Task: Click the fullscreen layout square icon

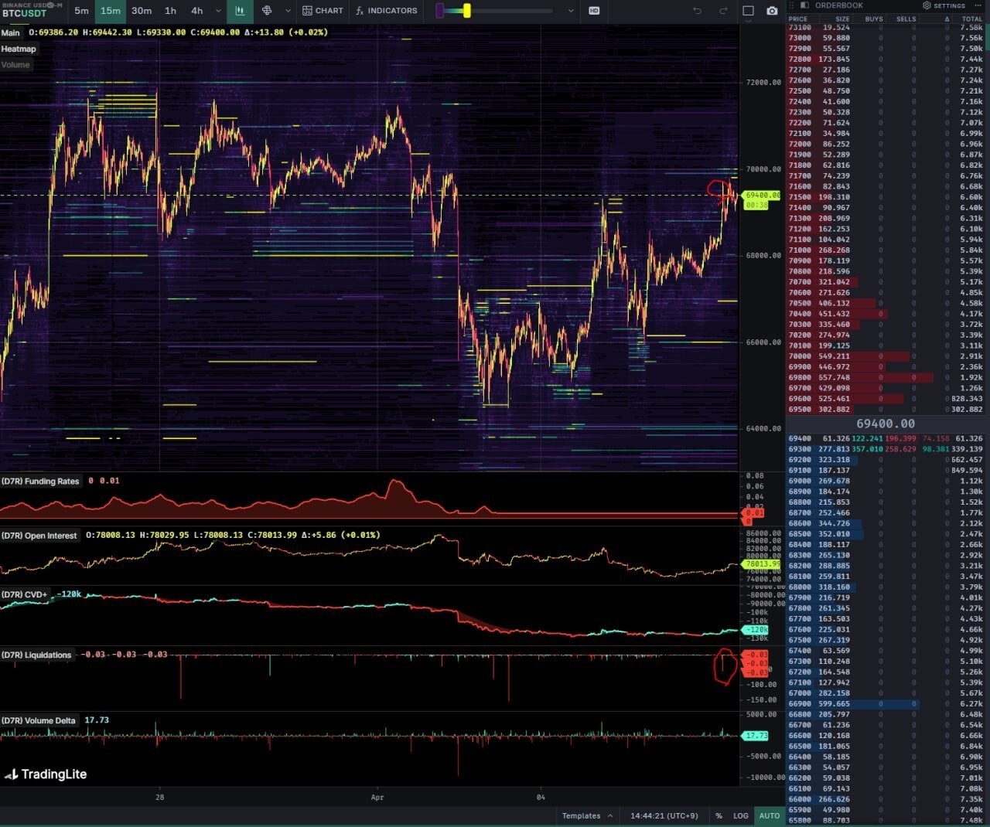Action: (748, 11)
